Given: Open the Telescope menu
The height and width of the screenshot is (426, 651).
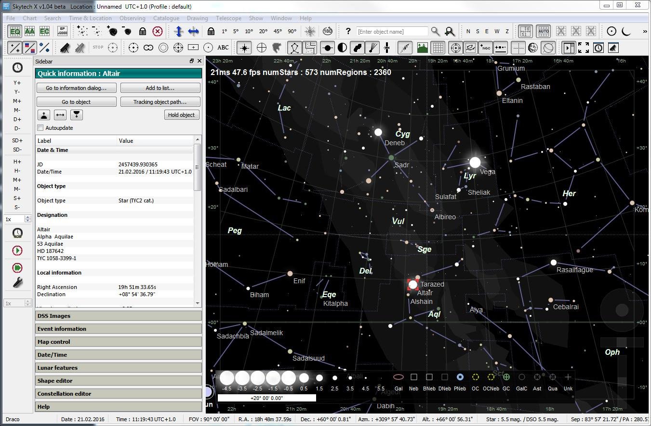Looking at the screenshot, I should pyautogui.click(x=228, y=18).
